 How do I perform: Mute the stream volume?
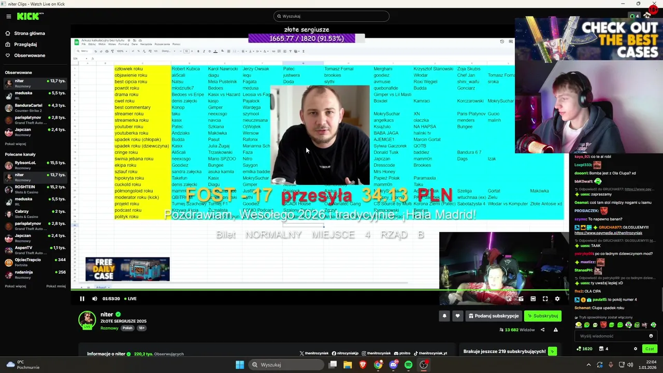click(x=94, y=298)
